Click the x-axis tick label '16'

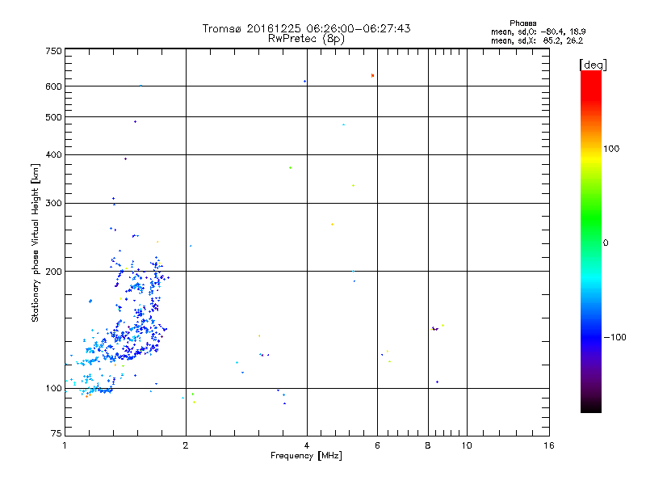[x=549, y=445]
